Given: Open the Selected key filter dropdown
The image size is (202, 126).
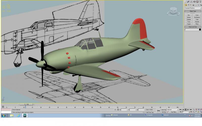Looking at the screenshot, I should click(172, 110).
